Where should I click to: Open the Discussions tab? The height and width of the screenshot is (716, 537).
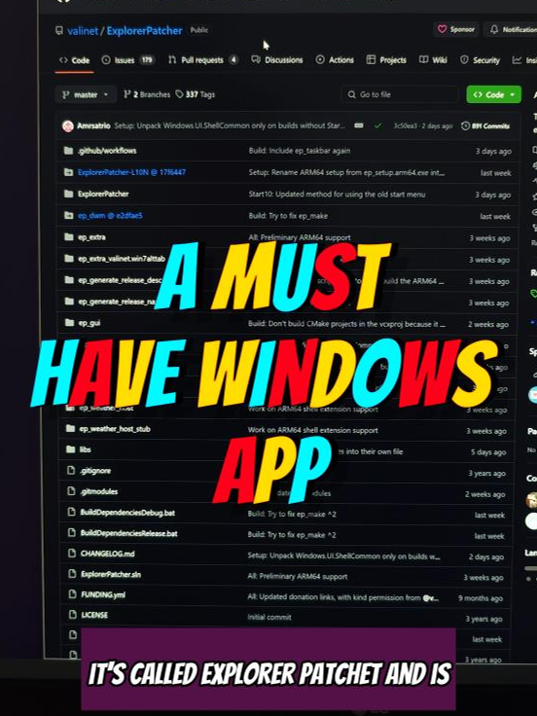(x=277, y=59)
